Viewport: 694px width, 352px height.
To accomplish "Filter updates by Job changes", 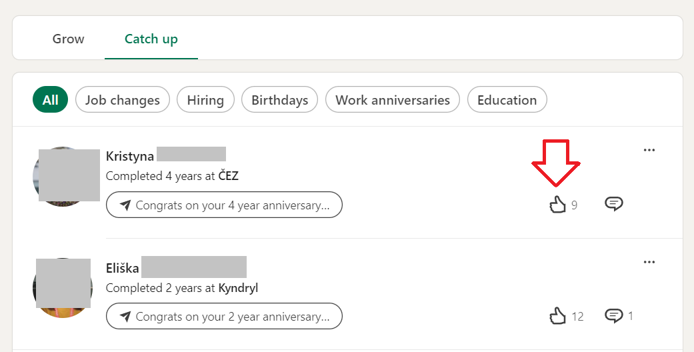I will [123, 99].
